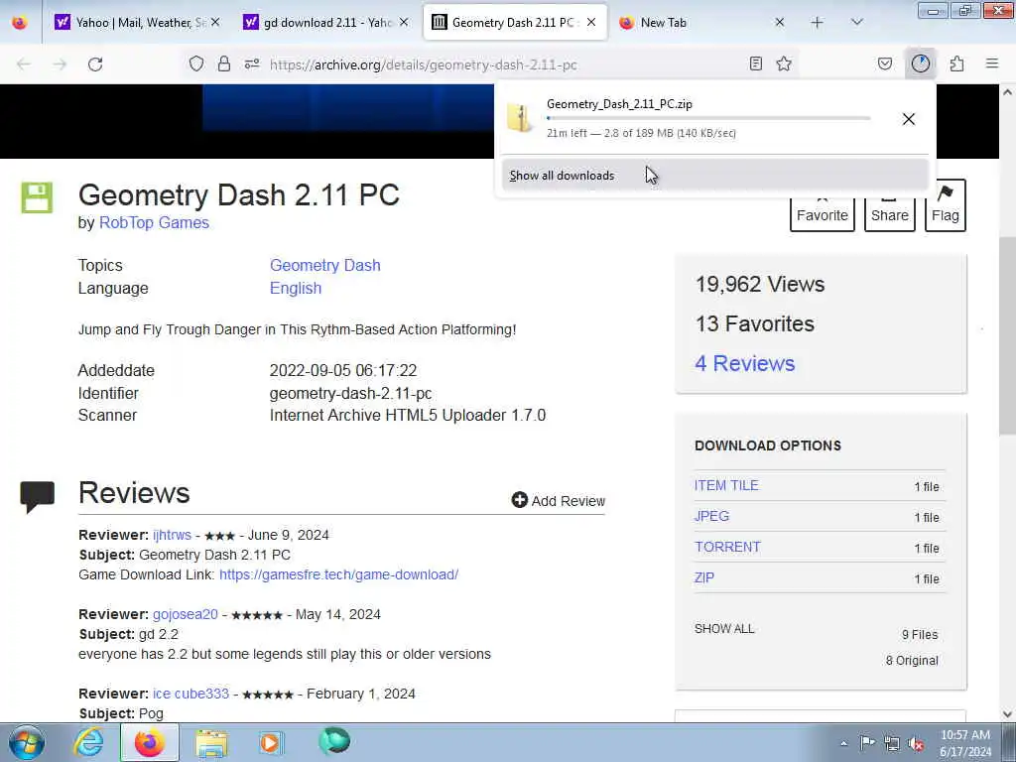This screenshot has height=762, width=1016.
Task: Open reviewer ijhtrws profile
Action: 173,535
